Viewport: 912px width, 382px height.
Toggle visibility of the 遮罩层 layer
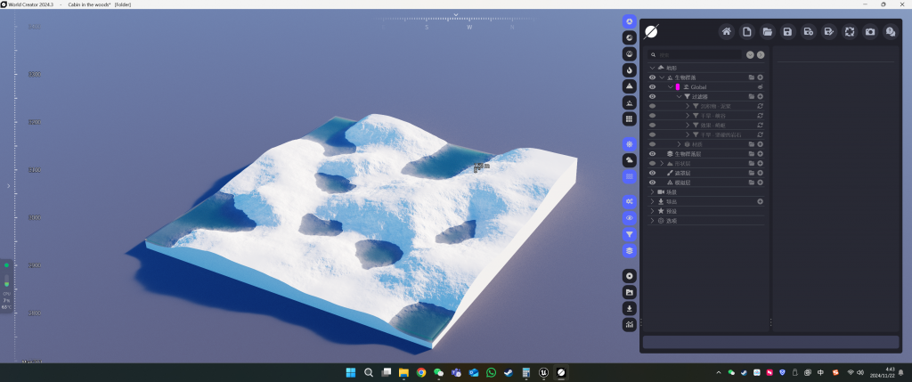pyautogui.click(x=652, y=173)
